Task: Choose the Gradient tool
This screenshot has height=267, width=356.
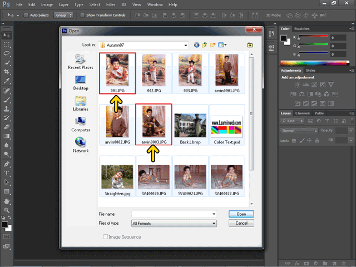Action: 6,136
